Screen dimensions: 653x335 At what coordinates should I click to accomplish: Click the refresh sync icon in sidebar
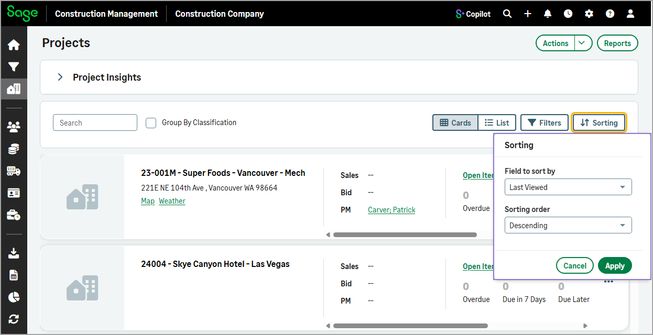(14, 319)
